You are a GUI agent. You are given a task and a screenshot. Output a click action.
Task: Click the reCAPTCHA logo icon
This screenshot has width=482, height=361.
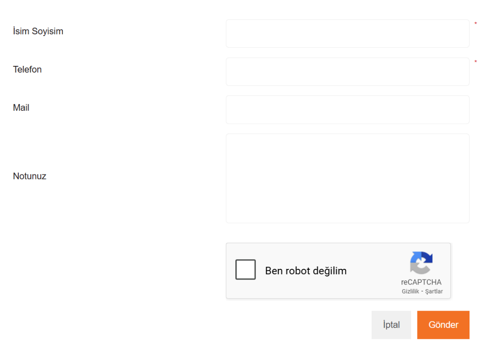(x=421, y=263)
